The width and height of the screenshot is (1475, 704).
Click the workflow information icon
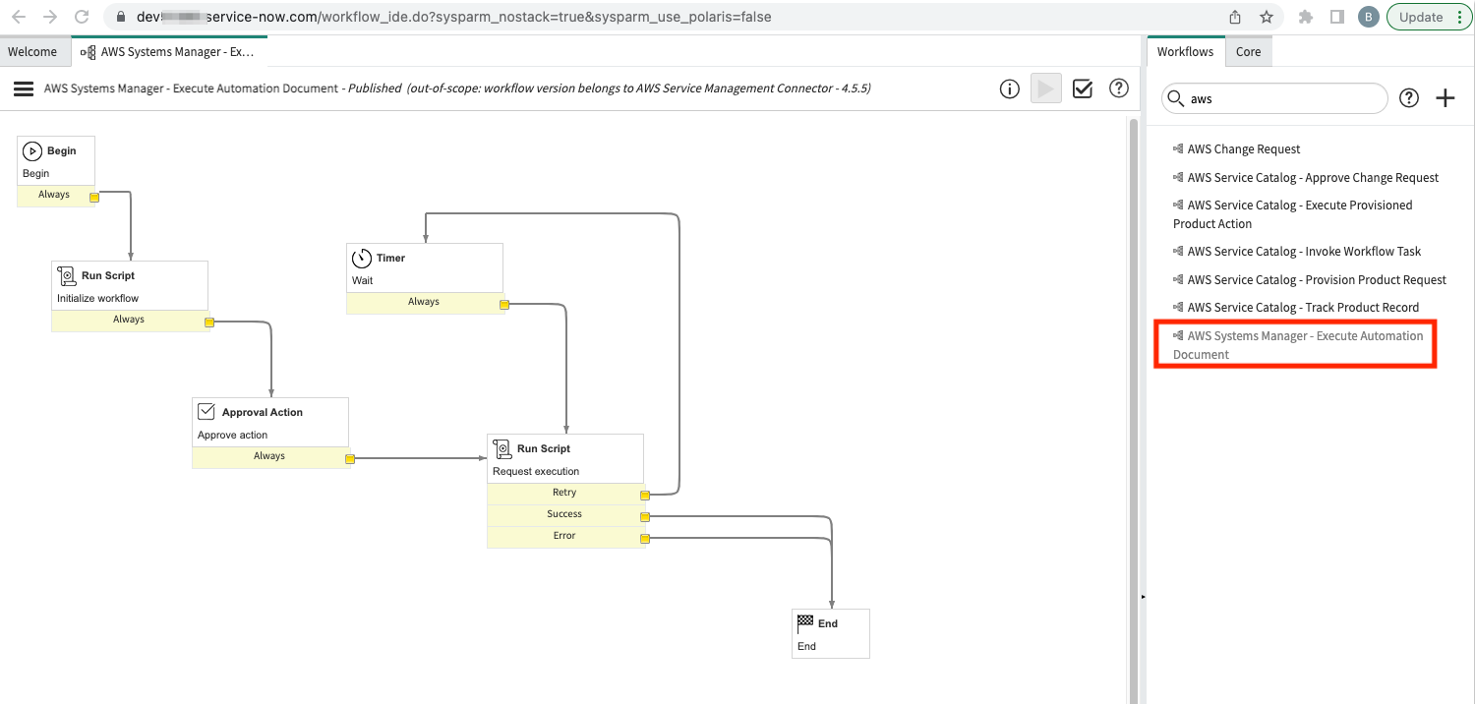(x=1009, y=88)
